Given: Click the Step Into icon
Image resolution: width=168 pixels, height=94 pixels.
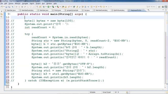Looking at the screenshot, I should (x=28, y=7).
